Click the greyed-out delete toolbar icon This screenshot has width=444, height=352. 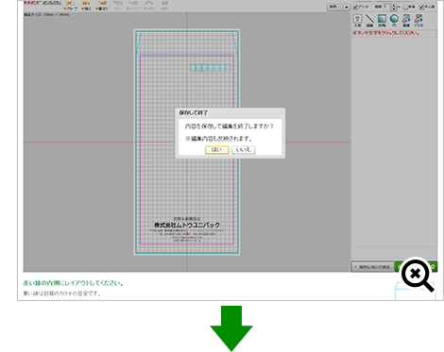[164, 6]
